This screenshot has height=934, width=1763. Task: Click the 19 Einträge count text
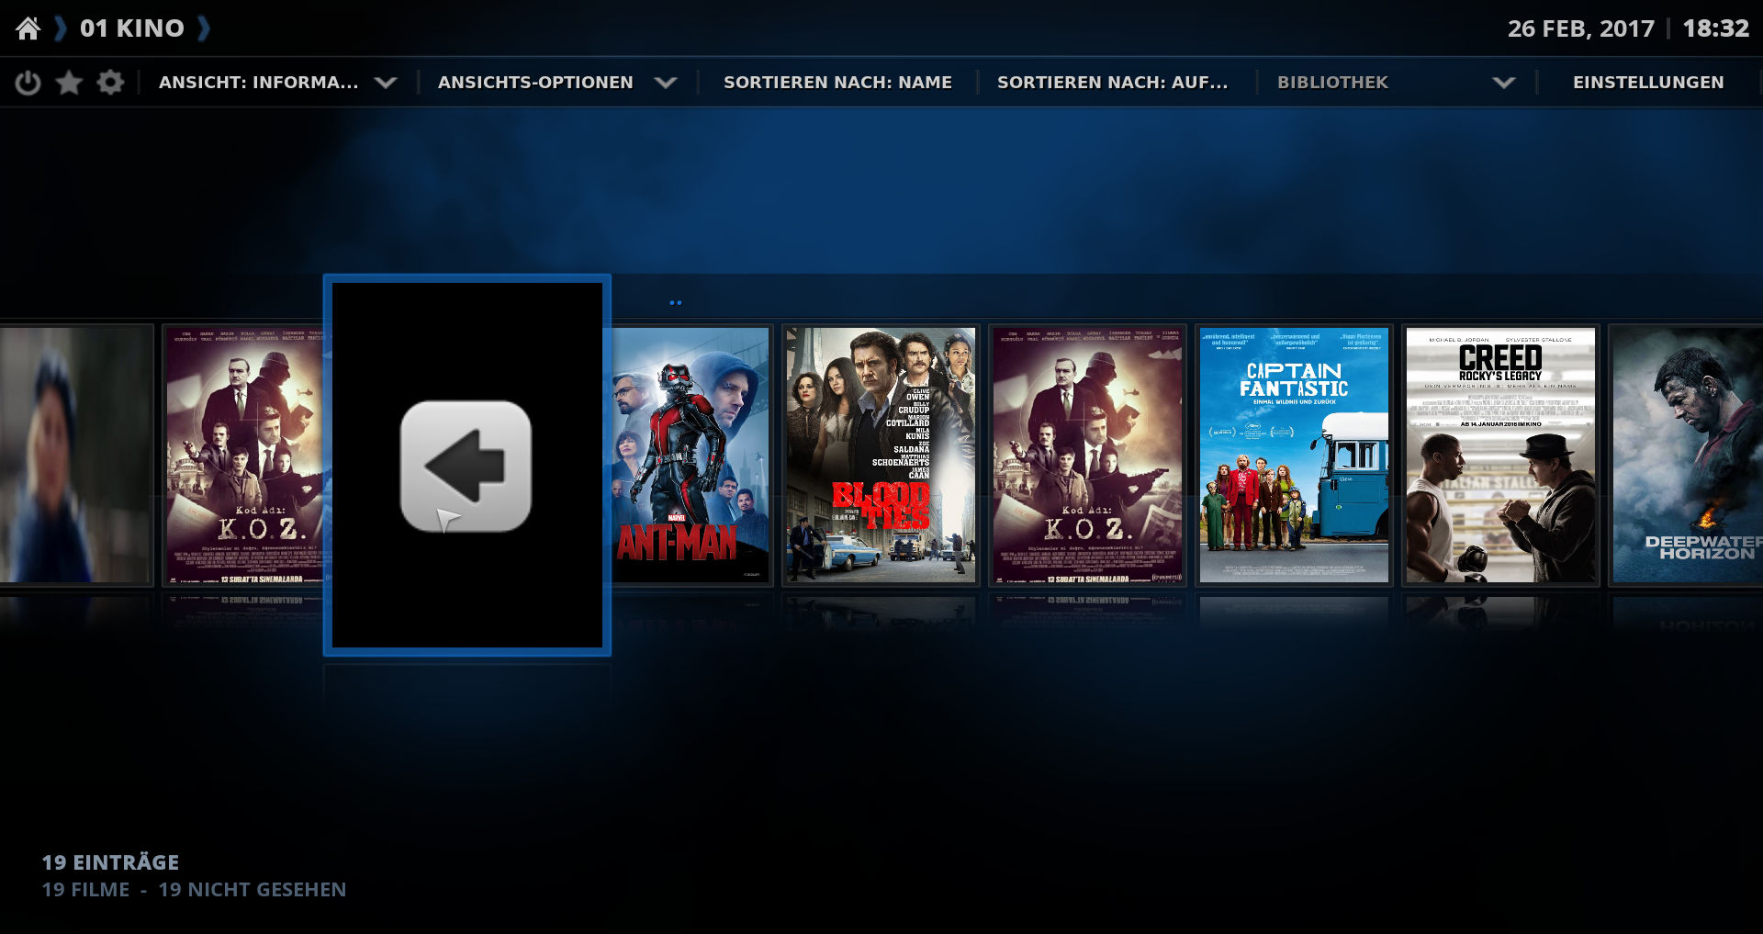(x=110, y=862)
